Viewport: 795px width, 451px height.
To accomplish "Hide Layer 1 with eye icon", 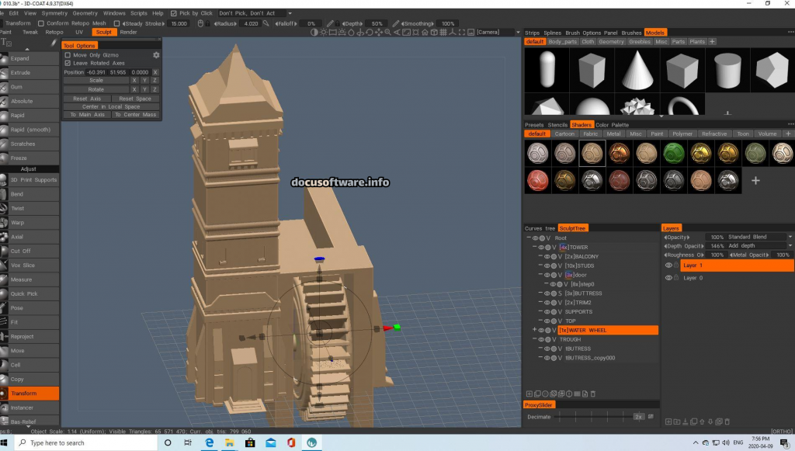I will pyautogui.click(x=668, y=265).
